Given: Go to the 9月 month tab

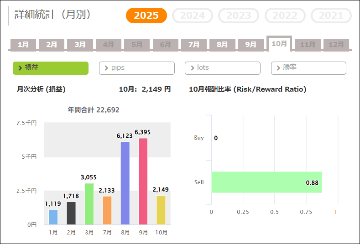Looking at the screenshot, I should point(250,45).
